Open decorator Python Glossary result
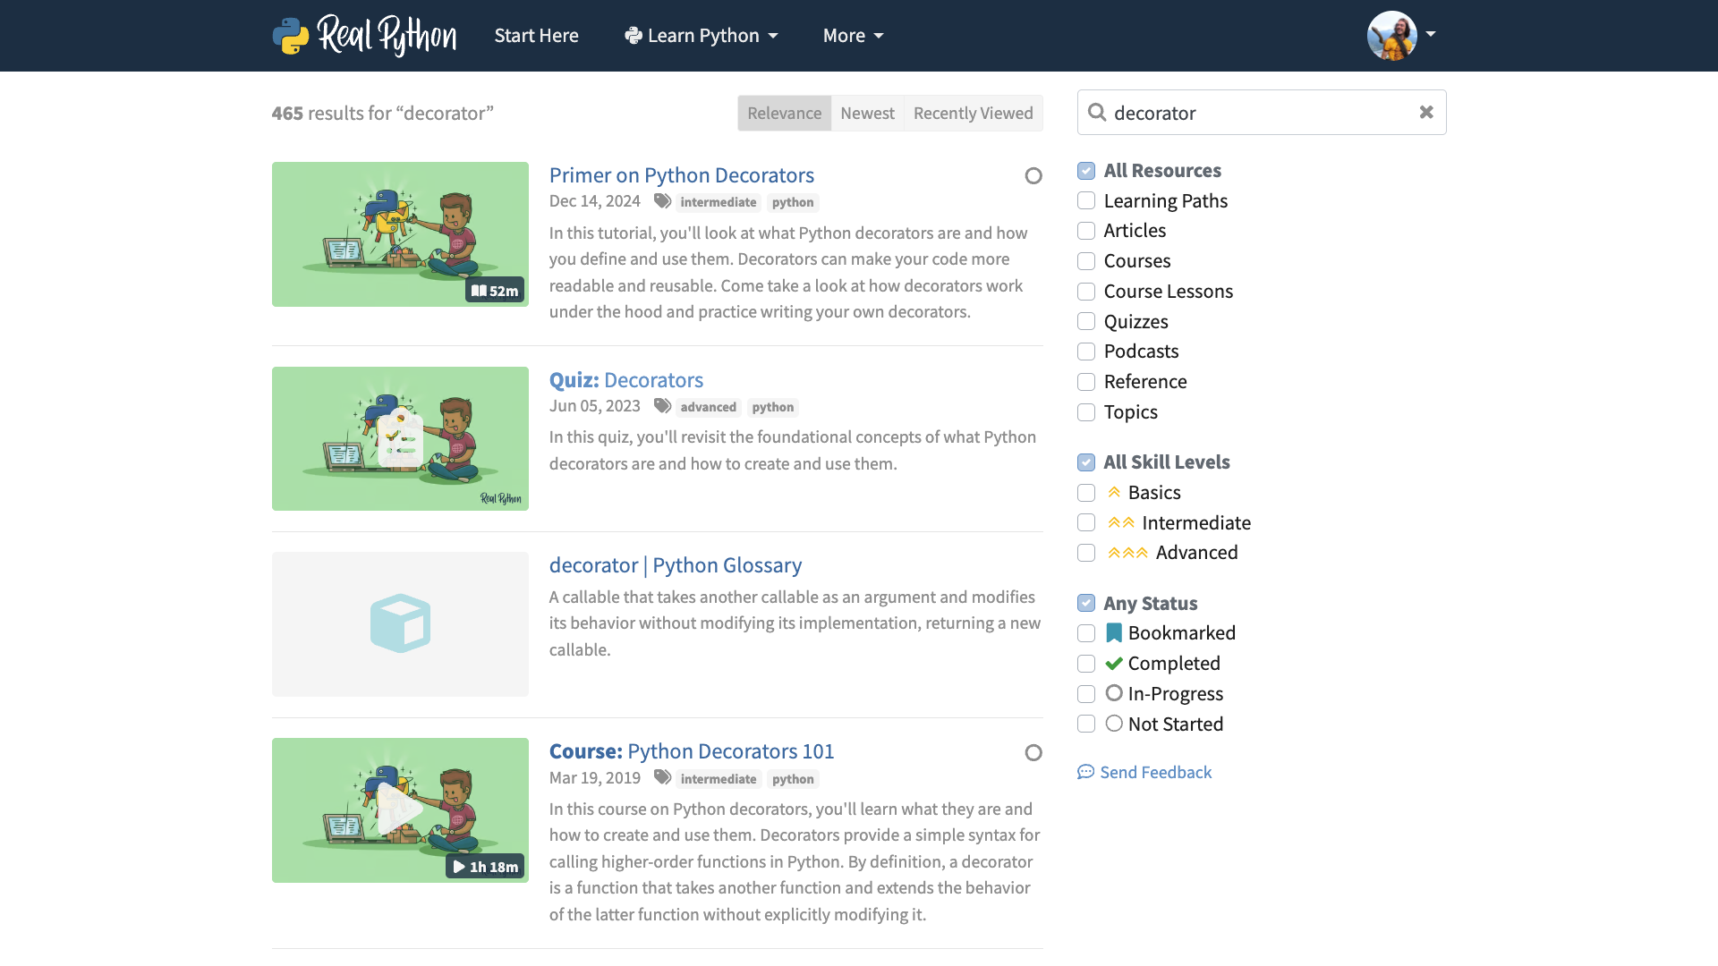The width and height of the screenshot is (1718, 966). click(675, 565)
